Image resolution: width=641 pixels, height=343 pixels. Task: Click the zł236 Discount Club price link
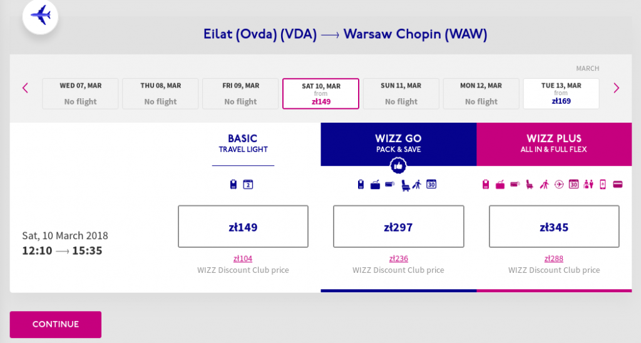pyautogui.click(x=398, y=259)
